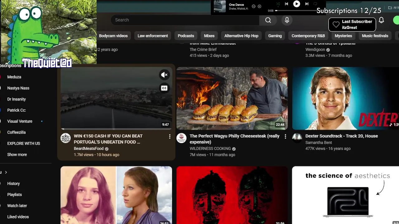The width and height of the screenshot is (399, 224).
Task: Select the Alternative Hip Hop chip
Action: (x=241, y=36)
